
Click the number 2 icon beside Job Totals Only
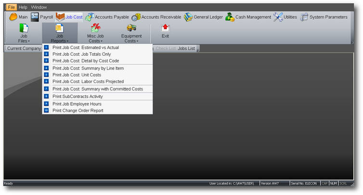46,54
